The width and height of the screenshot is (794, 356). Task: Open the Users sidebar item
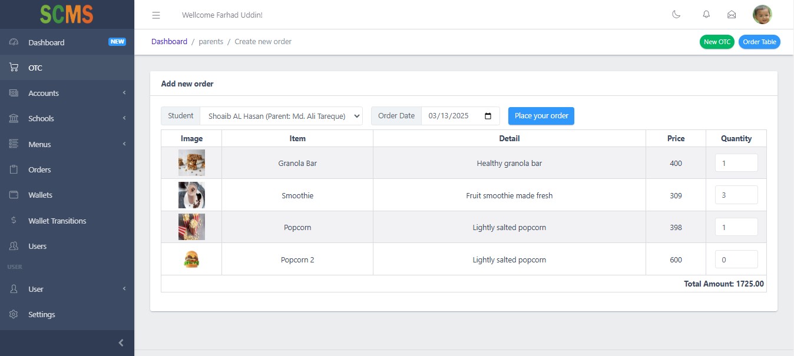pyautogui.click(x=37, y=246)
